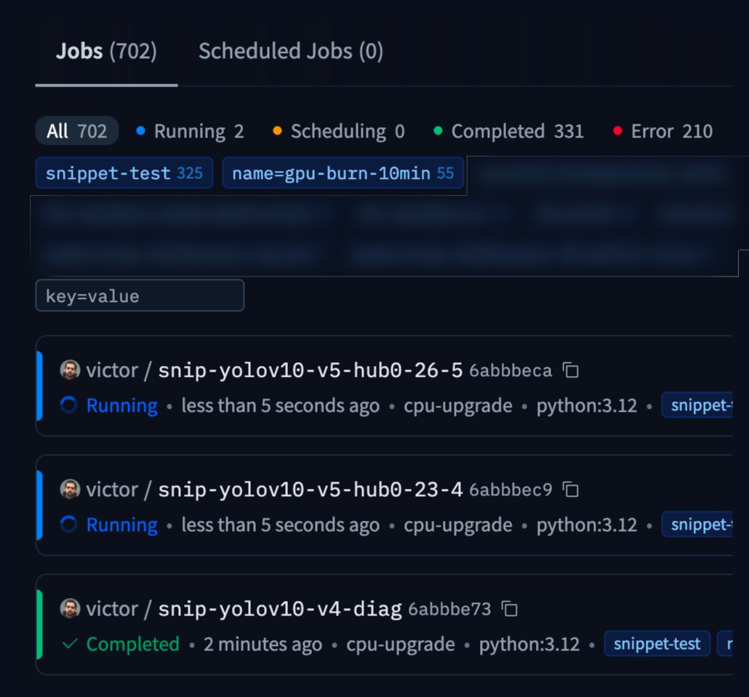Click snippet-test tag on snip-yolov10-v4-diag job
The height and width of the screenshot is (697, 749).
point(657,644)
